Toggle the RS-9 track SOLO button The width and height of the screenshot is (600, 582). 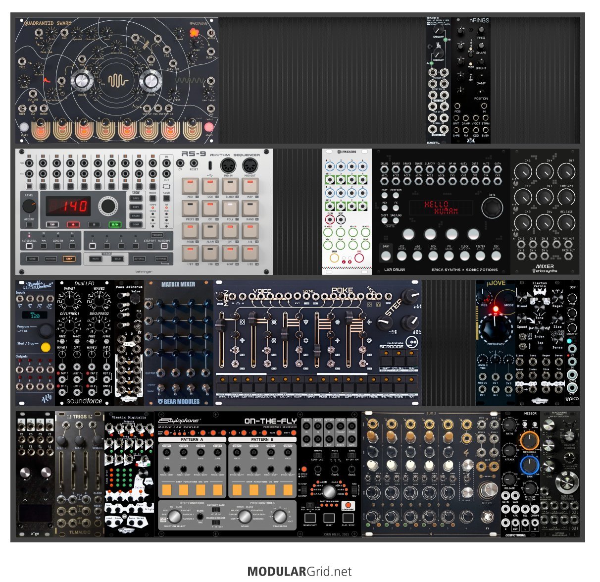[x=117, y=259]
